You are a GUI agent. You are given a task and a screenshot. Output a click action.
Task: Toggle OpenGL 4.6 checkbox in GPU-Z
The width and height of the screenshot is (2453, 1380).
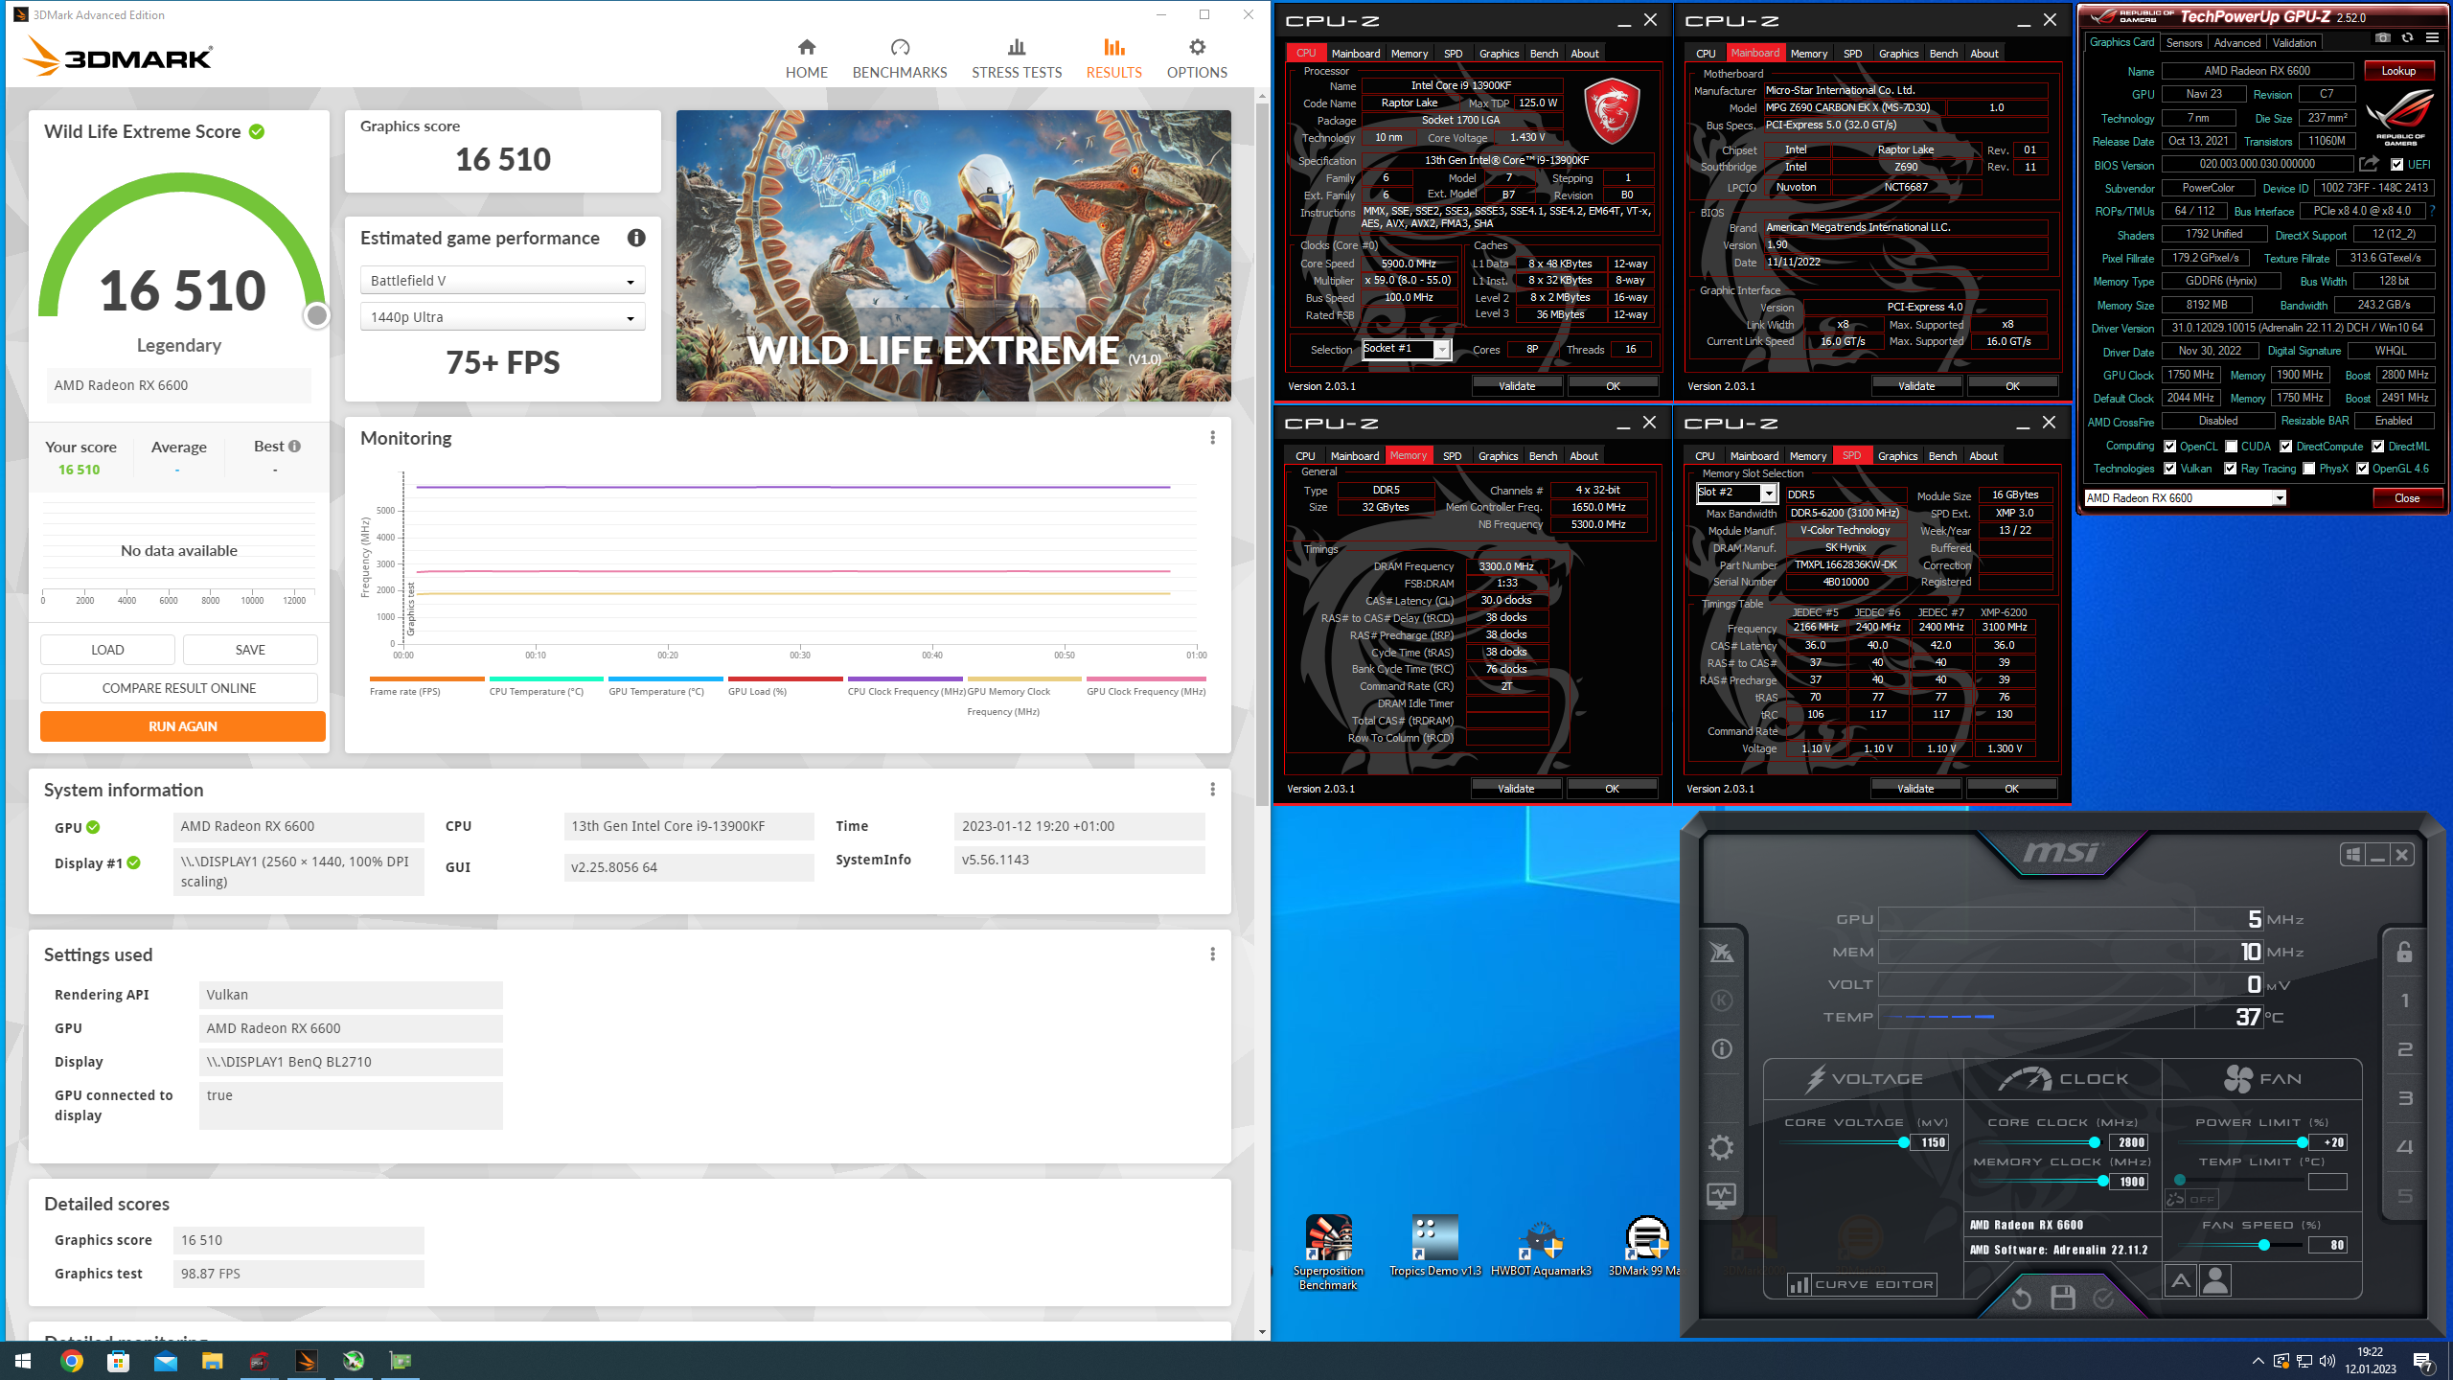[2362, 469]
